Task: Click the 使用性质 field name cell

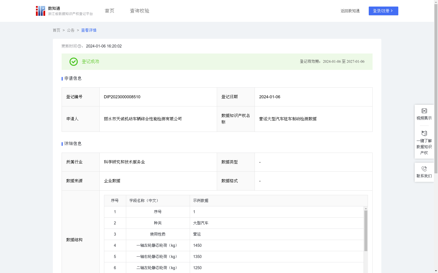Action: coord(158,234)
